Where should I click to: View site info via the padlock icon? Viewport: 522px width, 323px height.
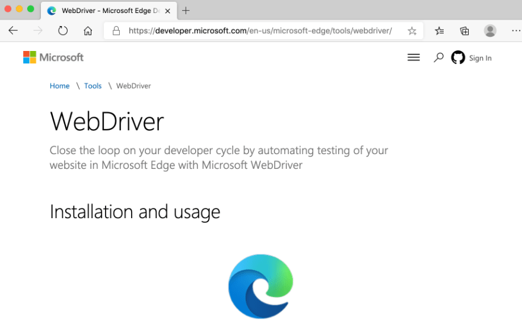(x=116, y=31)
